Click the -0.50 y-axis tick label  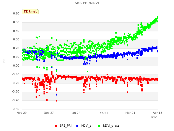(16, 109)
